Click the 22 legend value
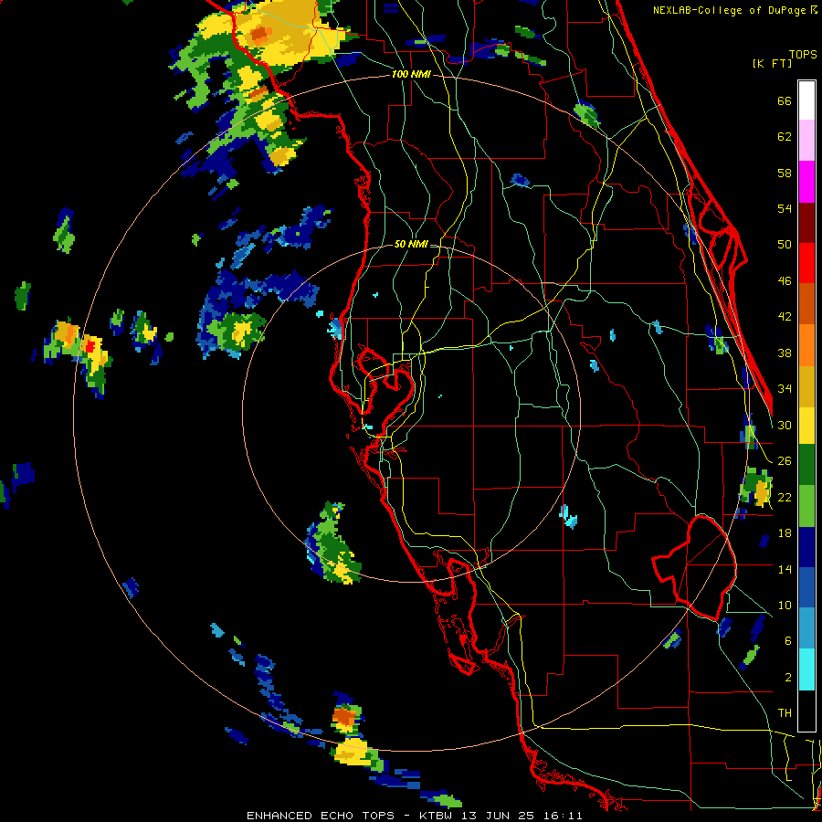 [x=785, y=497]
